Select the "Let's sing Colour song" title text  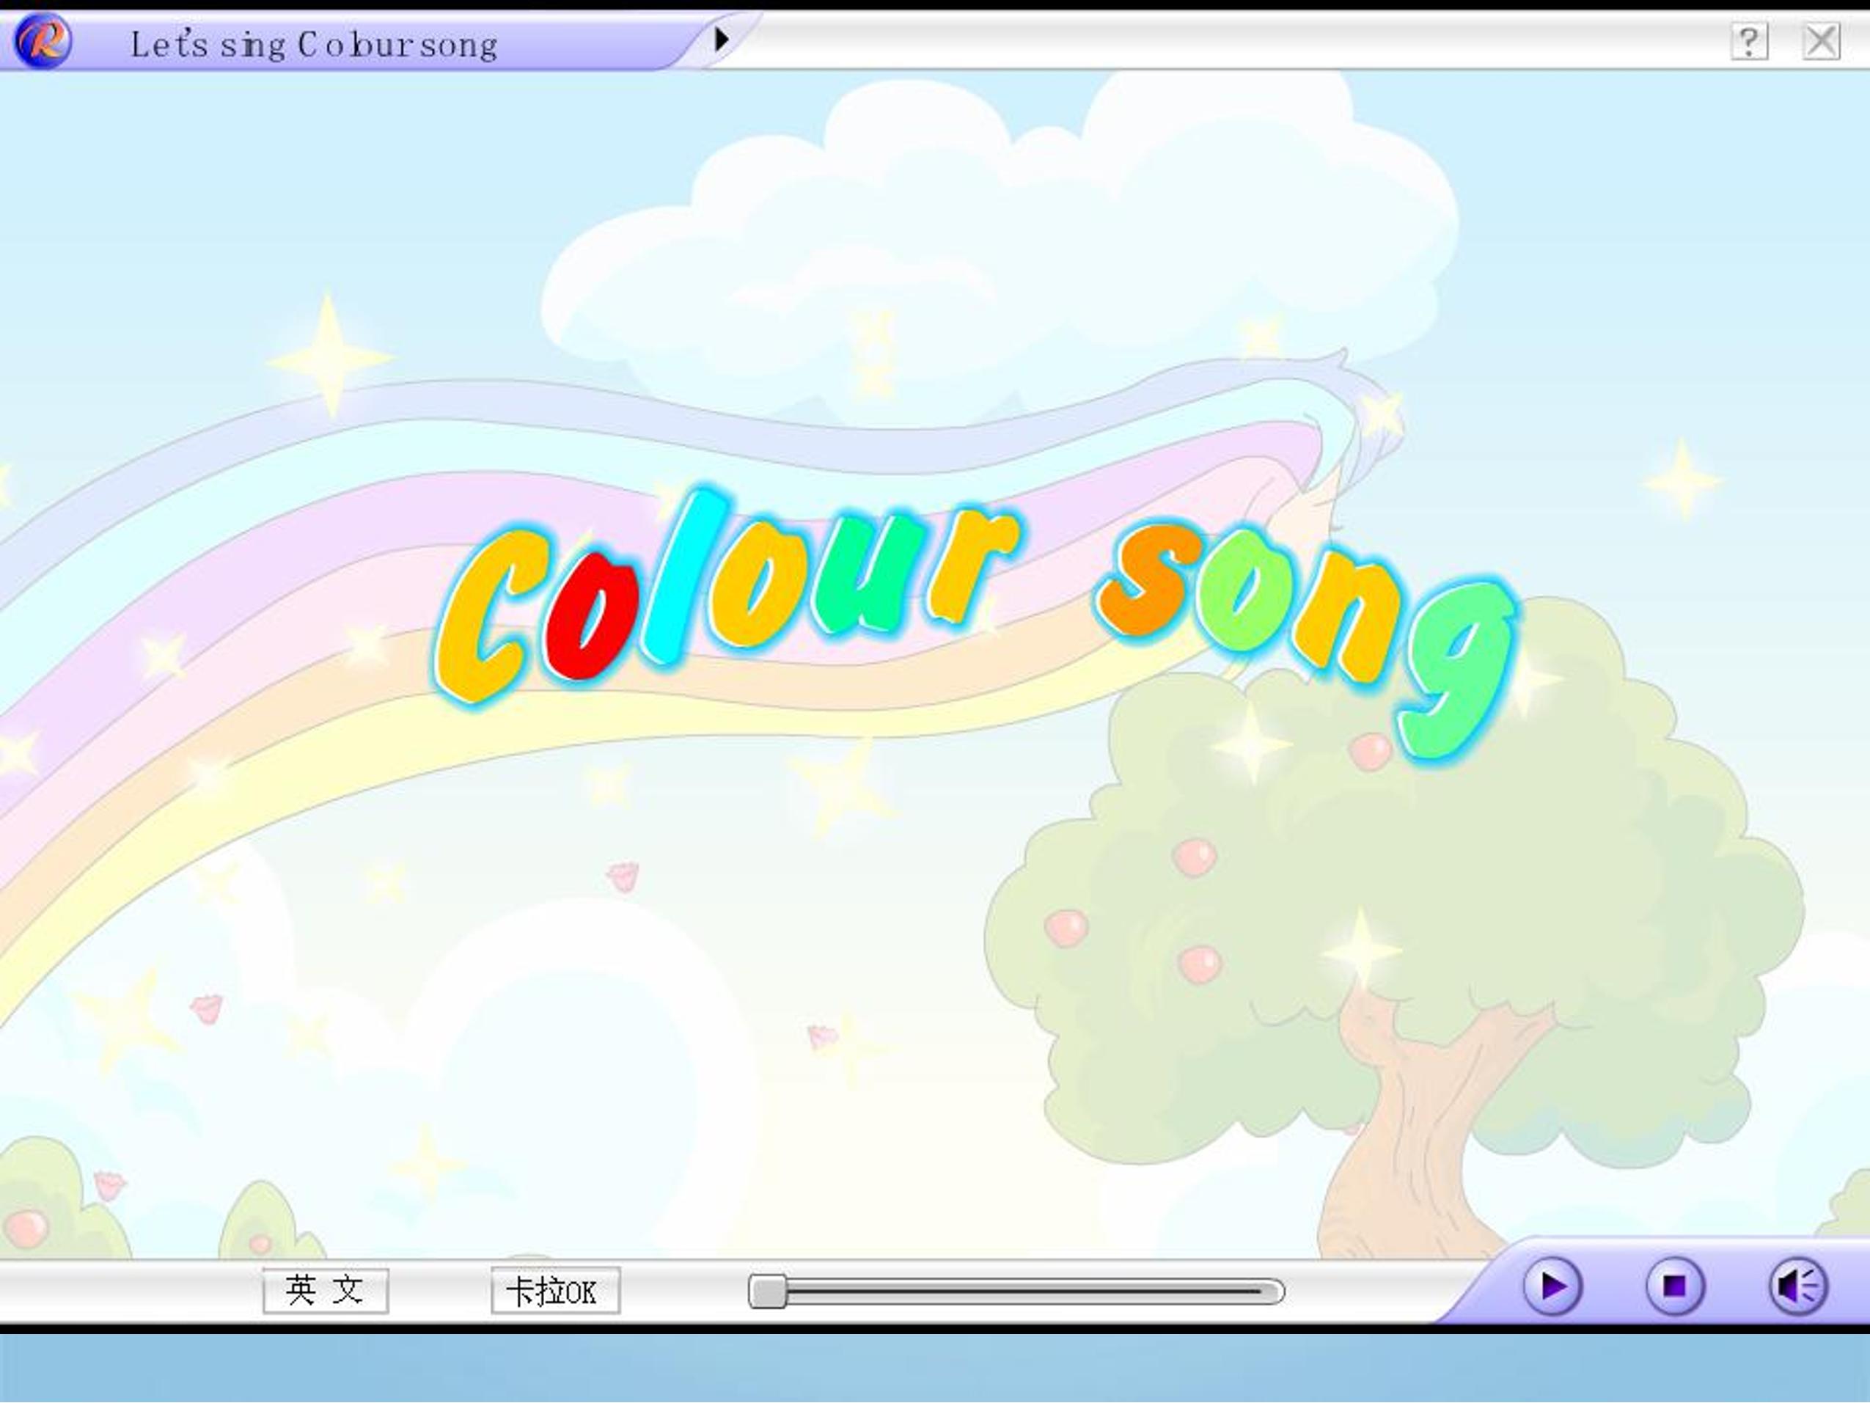pyautogui.click(x=314, y=44)
